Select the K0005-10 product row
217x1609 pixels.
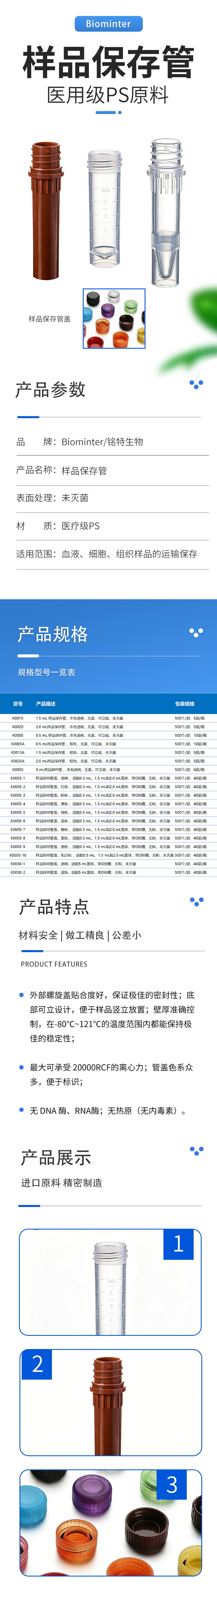point(109,855)
